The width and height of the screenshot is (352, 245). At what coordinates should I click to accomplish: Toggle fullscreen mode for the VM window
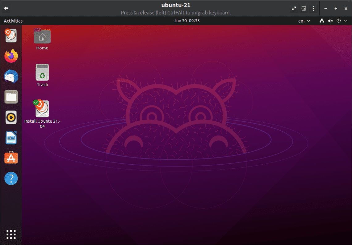pyautogui.click(x=294, y=8)
